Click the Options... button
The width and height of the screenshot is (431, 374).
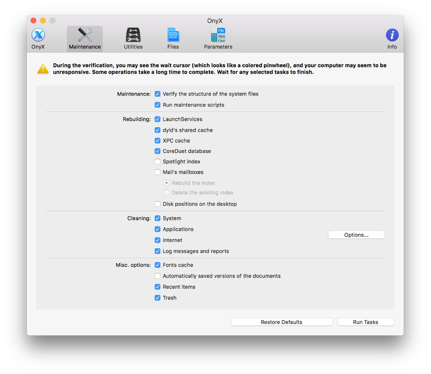[x=356, y=235]
